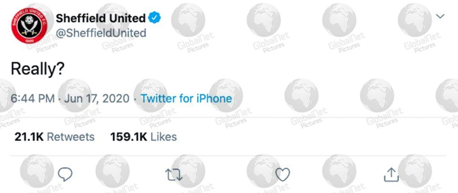Viewport: 458px width, 193px height.
Task: Click the Retweets label text
Action: (x=71, y=137)
